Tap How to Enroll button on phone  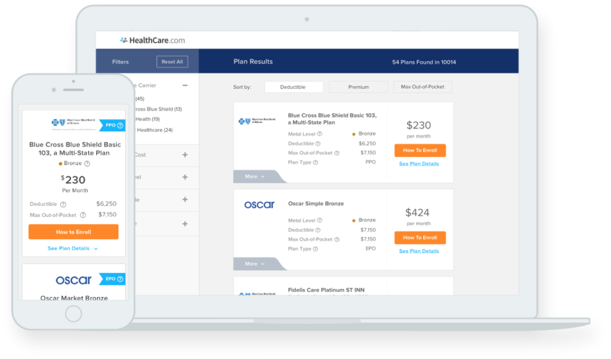(x=73, y=232)
